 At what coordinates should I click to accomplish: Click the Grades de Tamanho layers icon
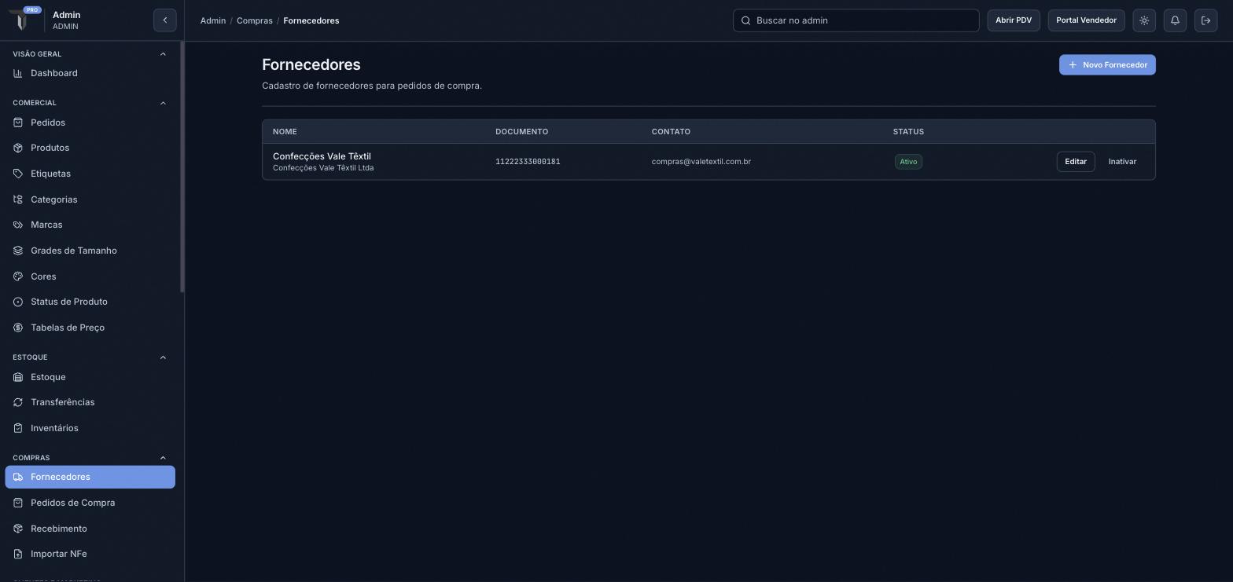(x=18, y=251)
